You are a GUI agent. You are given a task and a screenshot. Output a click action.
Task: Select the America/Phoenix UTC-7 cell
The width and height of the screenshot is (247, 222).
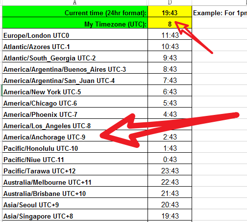click(x=75, y=113)
